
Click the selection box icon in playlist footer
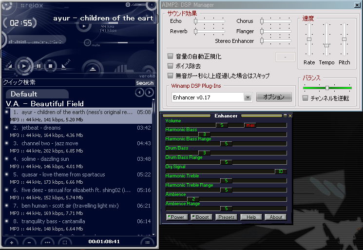click(65, 242)
